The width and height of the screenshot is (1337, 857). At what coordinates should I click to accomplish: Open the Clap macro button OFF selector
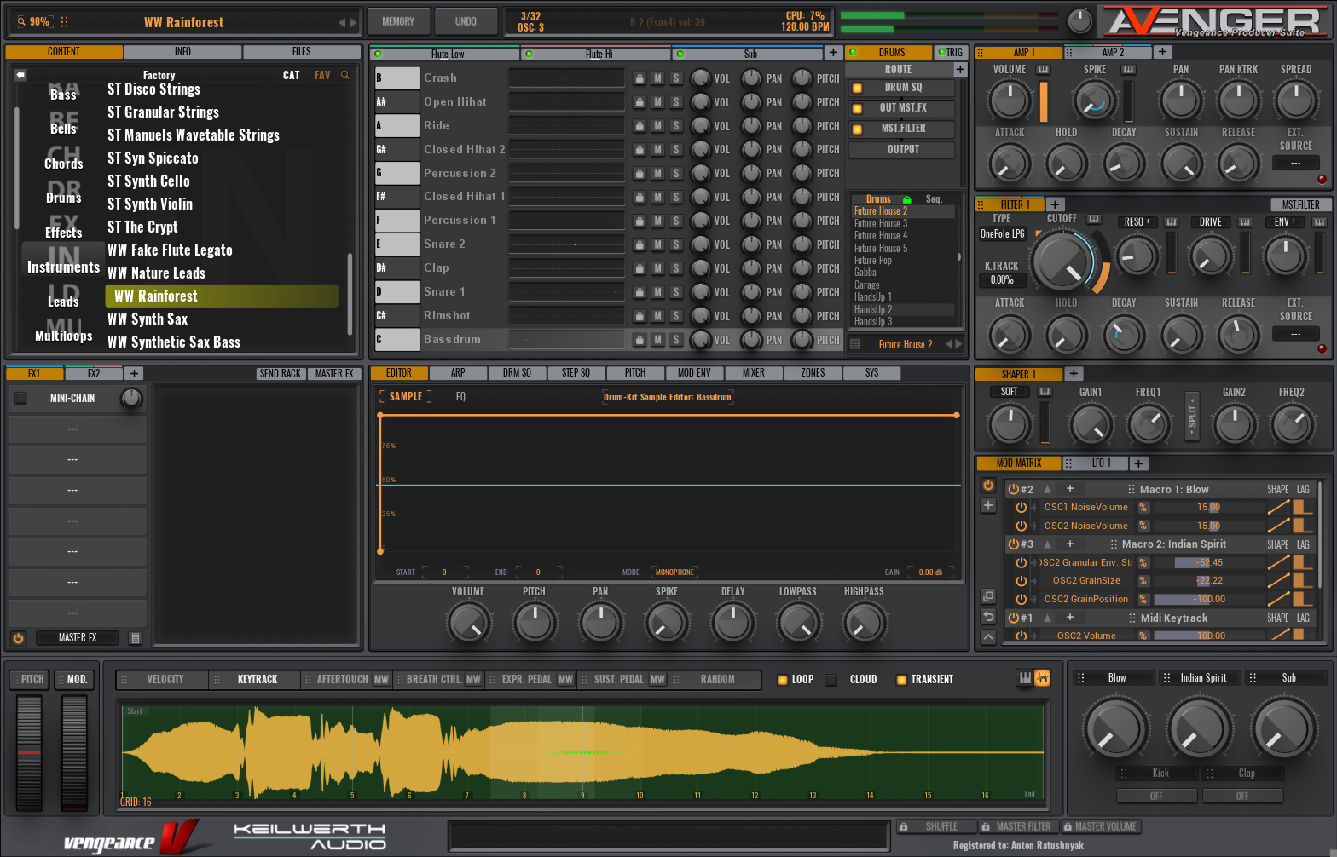1242,796
